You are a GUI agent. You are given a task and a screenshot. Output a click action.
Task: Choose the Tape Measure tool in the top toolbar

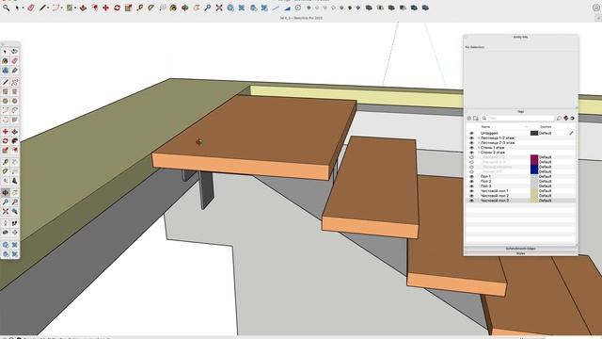coord(140,8)
